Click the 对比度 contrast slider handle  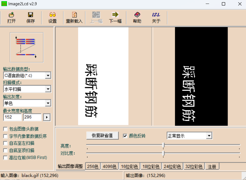(163, 153)
